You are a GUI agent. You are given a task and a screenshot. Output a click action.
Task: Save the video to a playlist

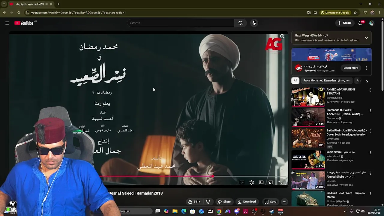coord(270,202)
